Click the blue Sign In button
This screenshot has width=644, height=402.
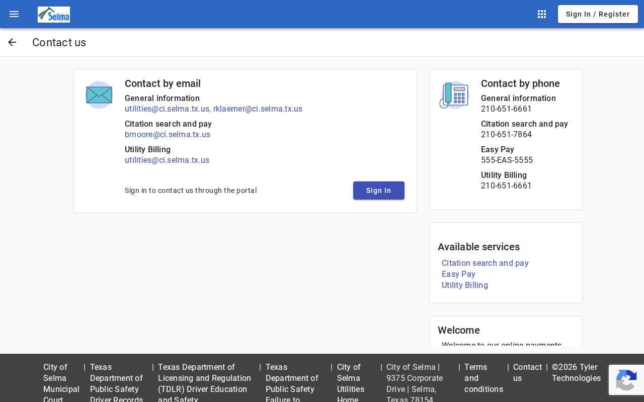click(379, 190)
